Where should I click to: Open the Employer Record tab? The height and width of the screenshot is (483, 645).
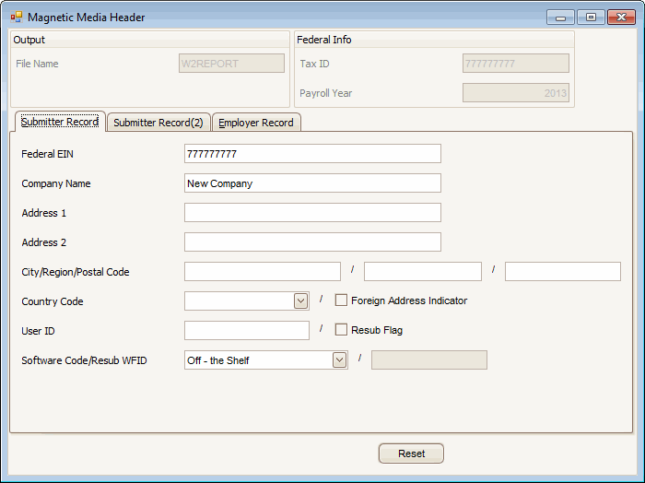click(256, 123)
